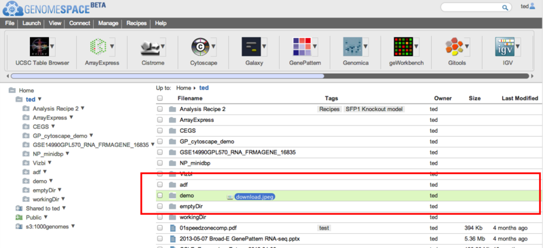Open the geWorkbench tool icon
The width and height of the screenshot is (543, 248).
[403, 47]
